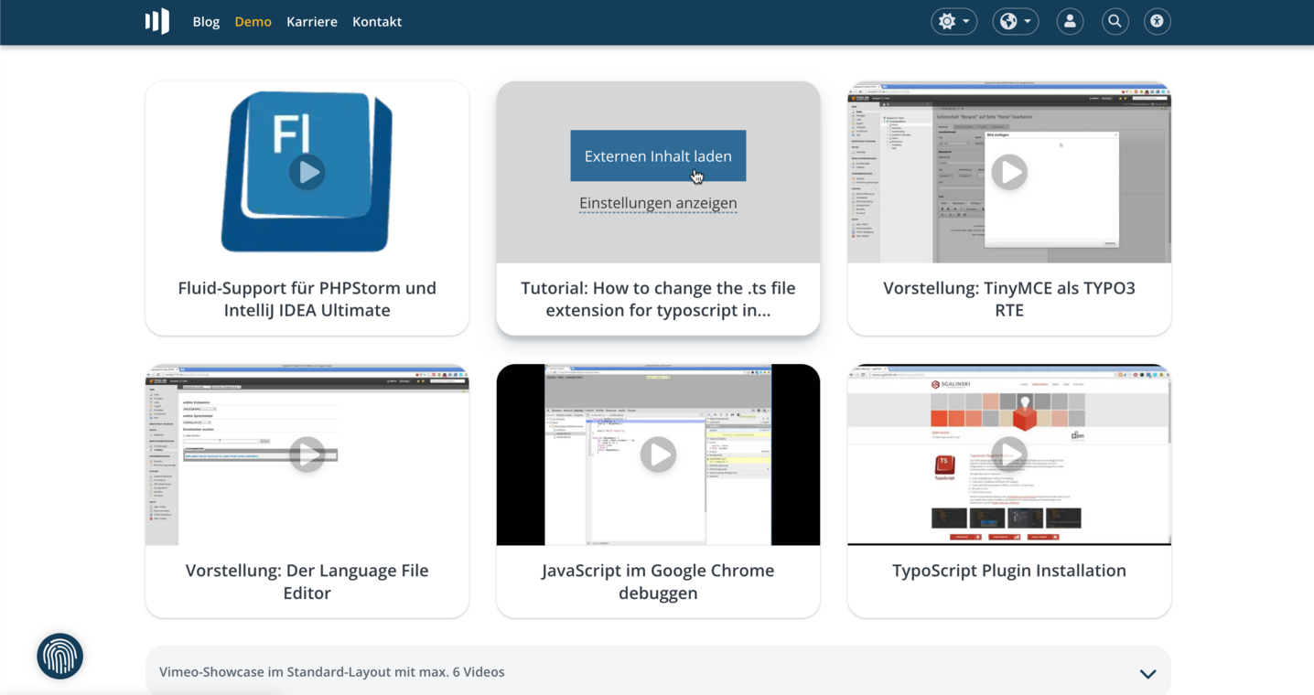The width and height of the screenshot is (1314, 695).
Task: Click the Externen Inhalt laden button
Action: 658,155
